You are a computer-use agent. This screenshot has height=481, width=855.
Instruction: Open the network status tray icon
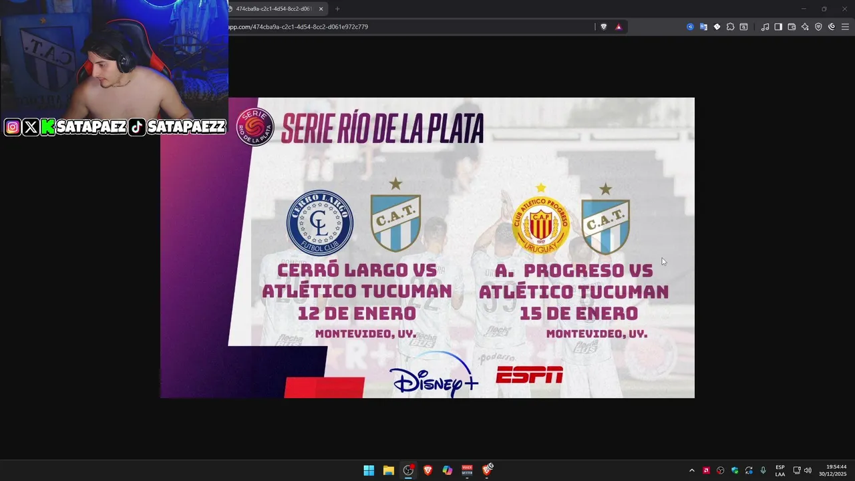(797, 470)
